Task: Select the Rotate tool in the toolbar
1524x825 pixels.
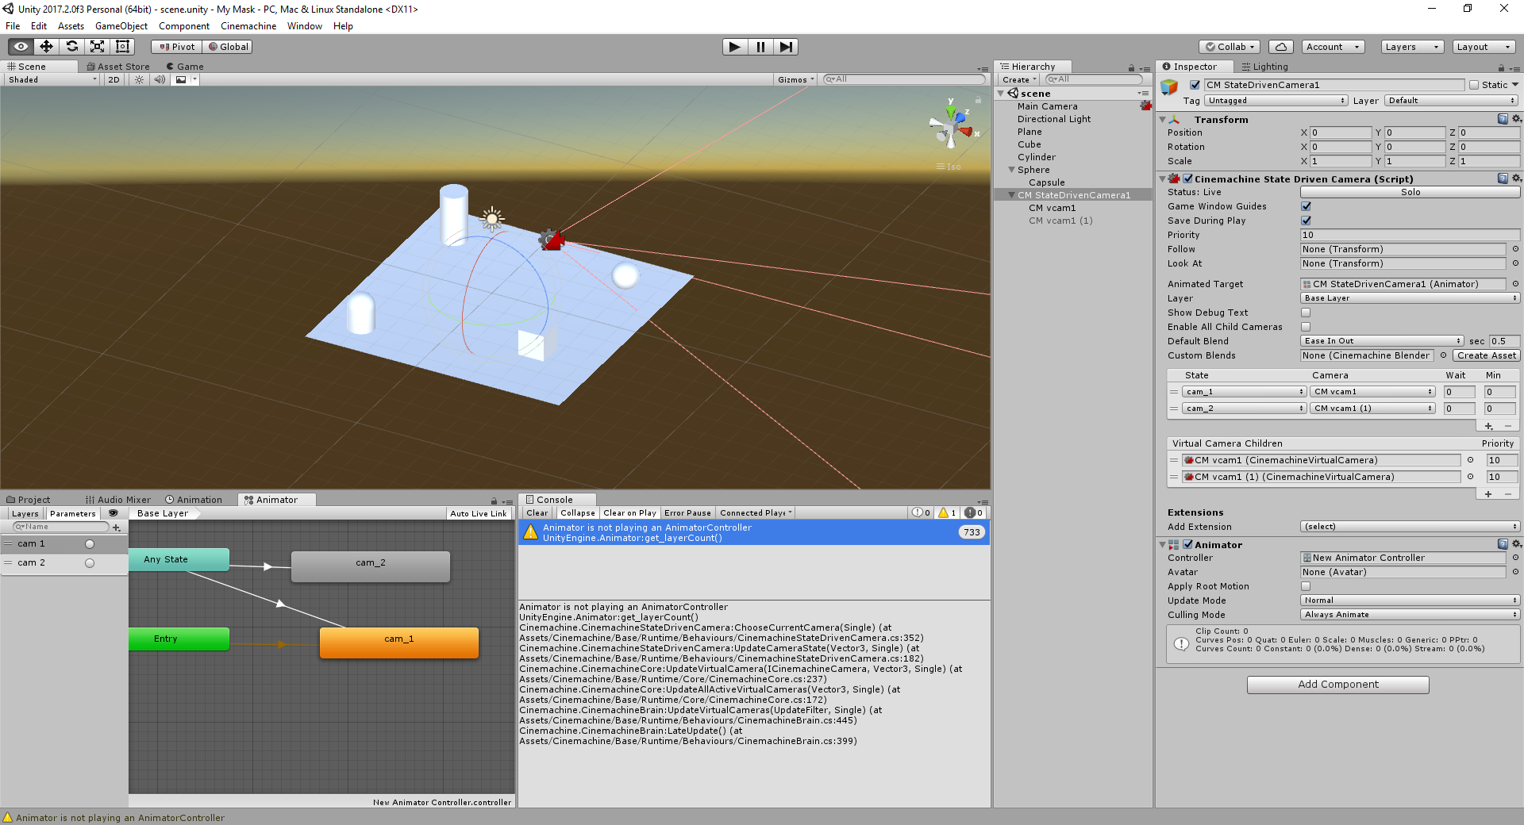Action: tap(71, 46)
